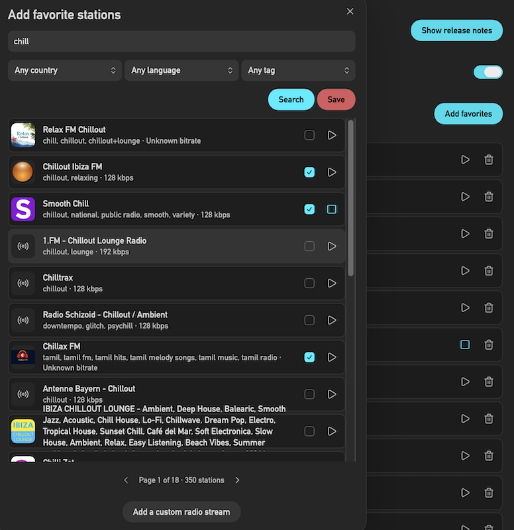Click the 1.FM Chillout Lounge broadcast icon
This screenshot has width=514, height=530.
pyautogui.click(x=23, y=246)
